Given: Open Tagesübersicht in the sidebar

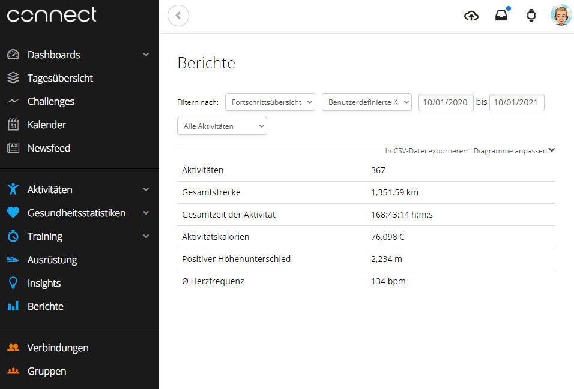Looking at the screenshot, I should tap(60, 78).
